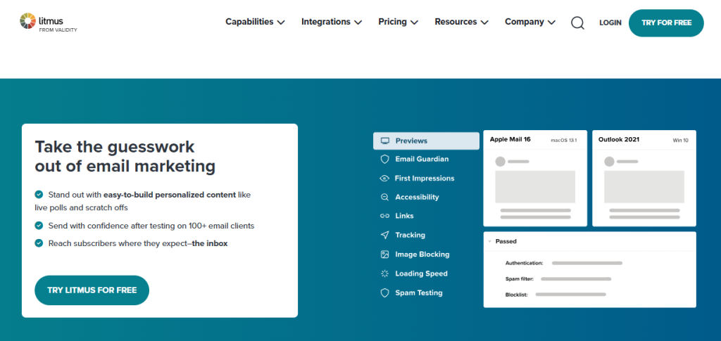Click the Links chain icon

pyautogui.click(x=384, y=217)
